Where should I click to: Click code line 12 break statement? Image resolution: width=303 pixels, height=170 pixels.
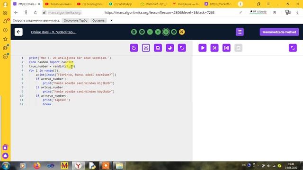(x=47, y=104)
